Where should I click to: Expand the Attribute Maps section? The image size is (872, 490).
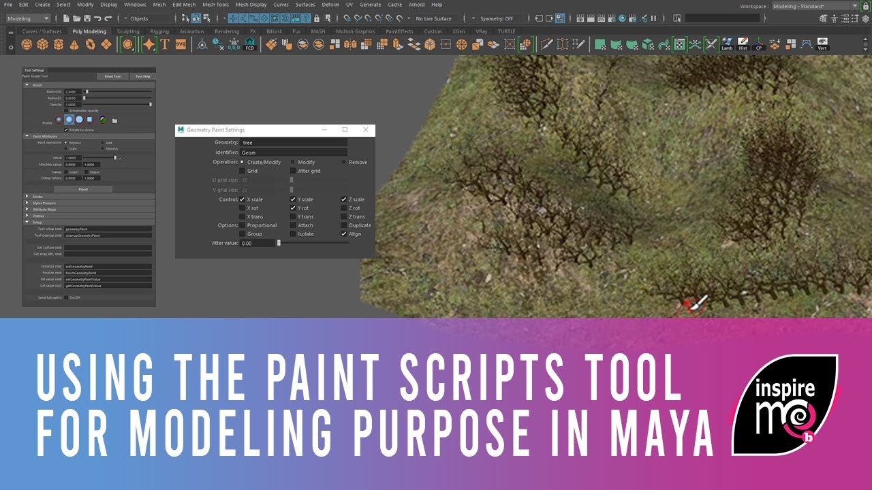click(27, 210)
